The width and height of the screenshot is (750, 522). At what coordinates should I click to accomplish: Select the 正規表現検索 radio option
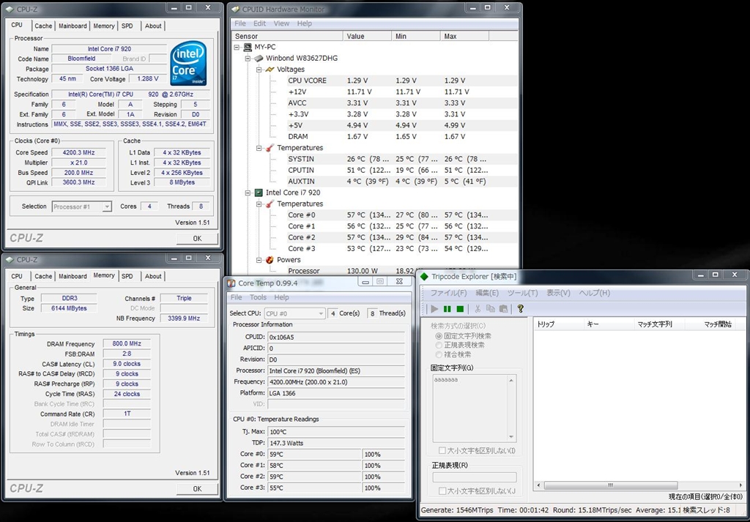[439, 345]
